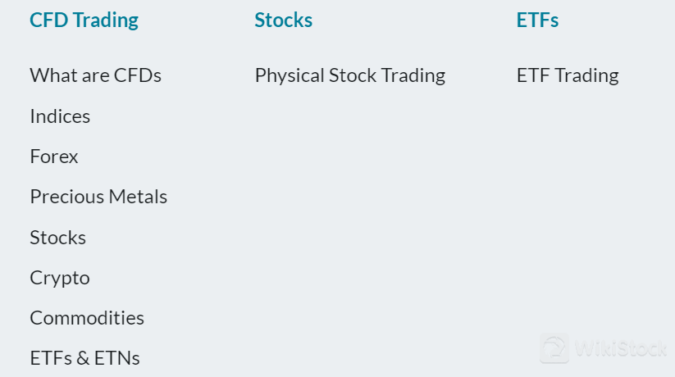This screenshot has height=377, width=675.
Task: Open the CFD Trading heading
Action: (84, 20)
